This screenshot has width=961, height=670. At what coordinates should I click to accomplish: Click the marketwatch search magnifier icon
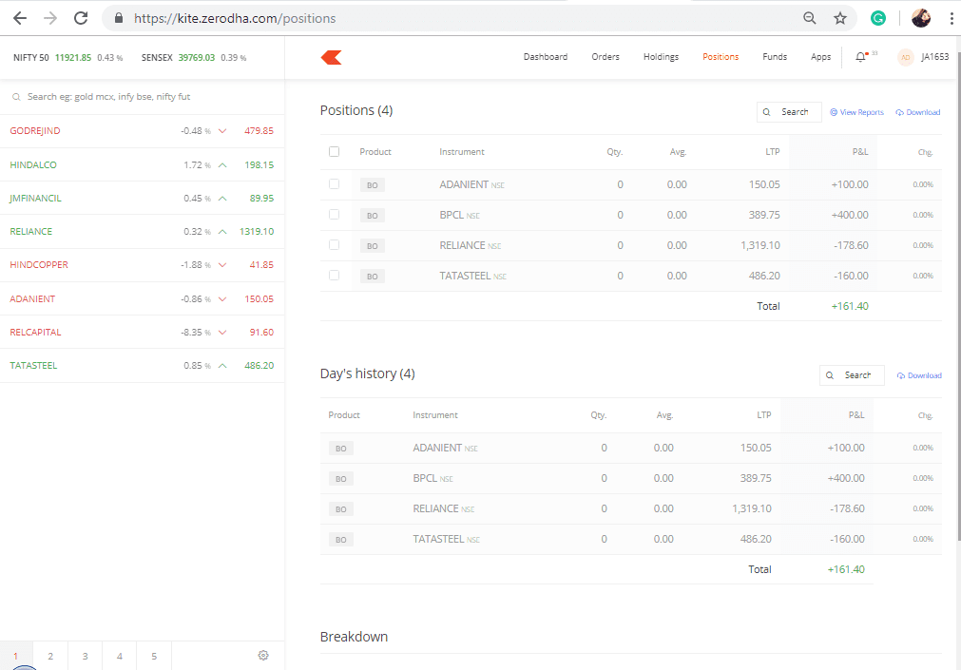(16, 97)
